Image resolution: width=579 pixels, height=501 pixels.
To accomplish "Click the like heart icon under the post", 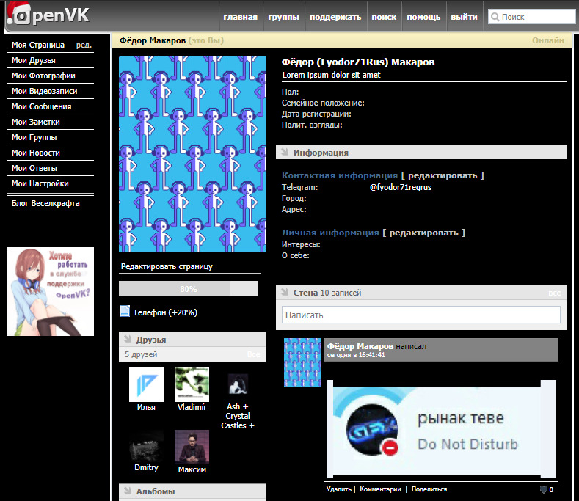I will click(543, 489).
